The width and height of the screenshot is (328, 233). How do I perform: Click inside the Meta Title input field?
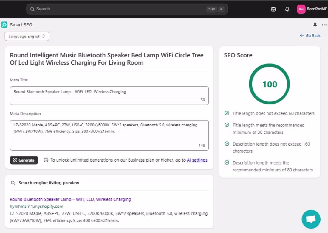tap(109, 95)
